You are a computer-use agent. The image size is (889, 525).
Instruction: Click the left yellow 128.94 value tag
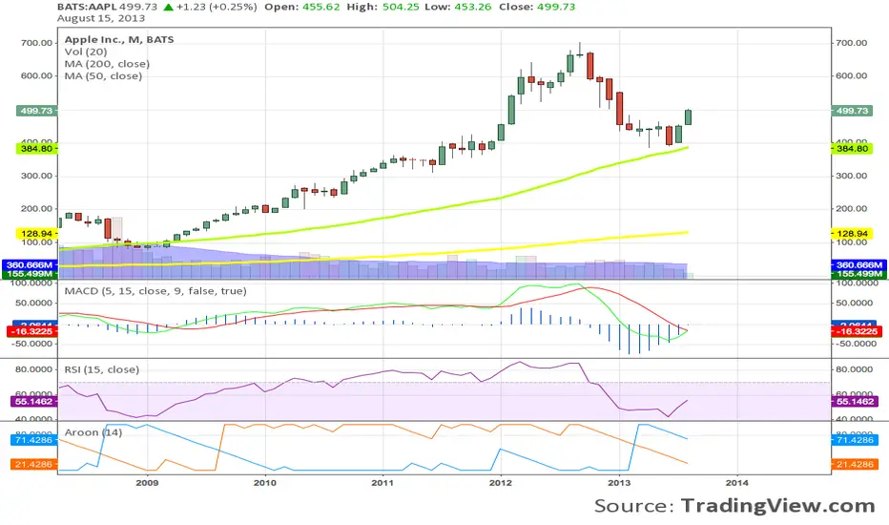click(37, 233)
